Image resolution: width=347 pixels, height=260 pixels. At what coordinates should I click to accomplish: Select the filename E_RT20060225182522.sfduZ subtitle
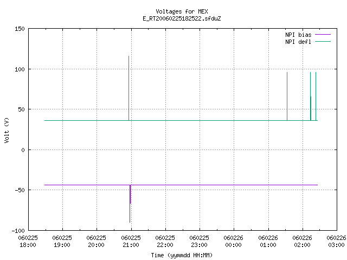coord(182,18)
